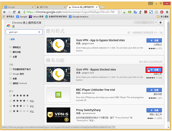Image resolution: width=172 pixels, height=131 pixels.
Task: Click the VPN.S Secure Networks thumbnail
Action: click(x=58, y=115)
